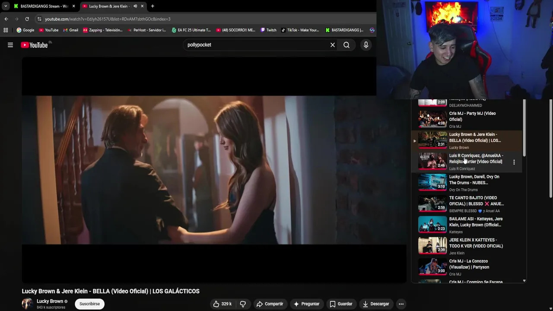Open the YouTube bookmark
This screenshot has width=553, height=311.
(48, 30)
